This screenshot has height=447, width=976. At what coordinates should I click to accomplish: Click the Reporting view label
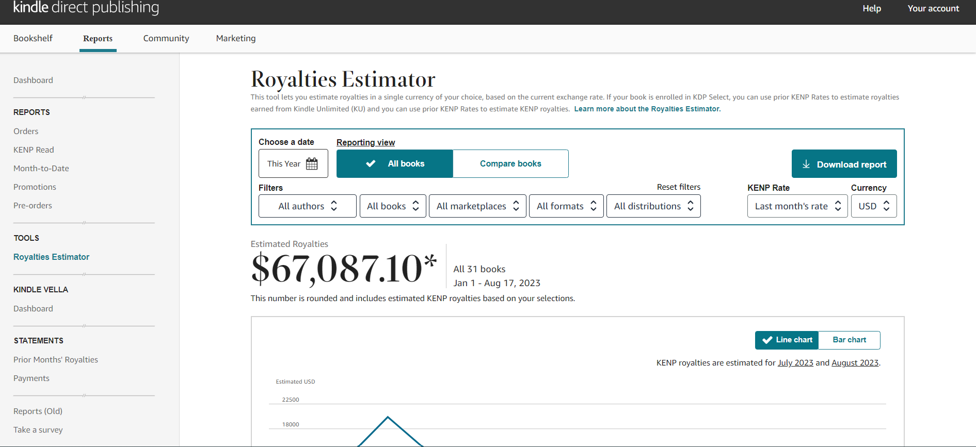(x=365, y=142)
